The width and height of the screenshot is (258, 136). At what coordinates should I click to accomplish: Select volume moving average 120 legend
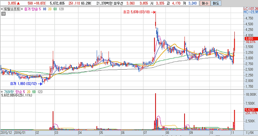[x=40, y=92]
